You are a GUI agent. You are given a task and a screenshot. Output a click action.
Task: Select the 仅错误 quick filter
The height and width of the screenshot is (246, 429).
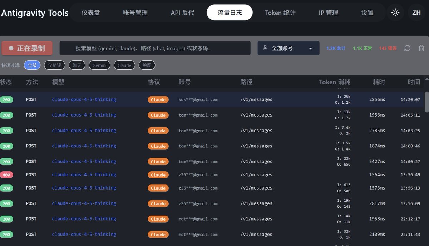tap(55, 65)
